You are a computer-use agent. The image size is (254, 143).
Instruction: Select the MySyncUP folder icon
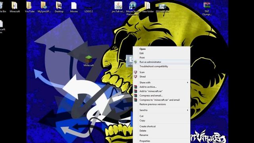pyautogui.click(x=44, y=6)
